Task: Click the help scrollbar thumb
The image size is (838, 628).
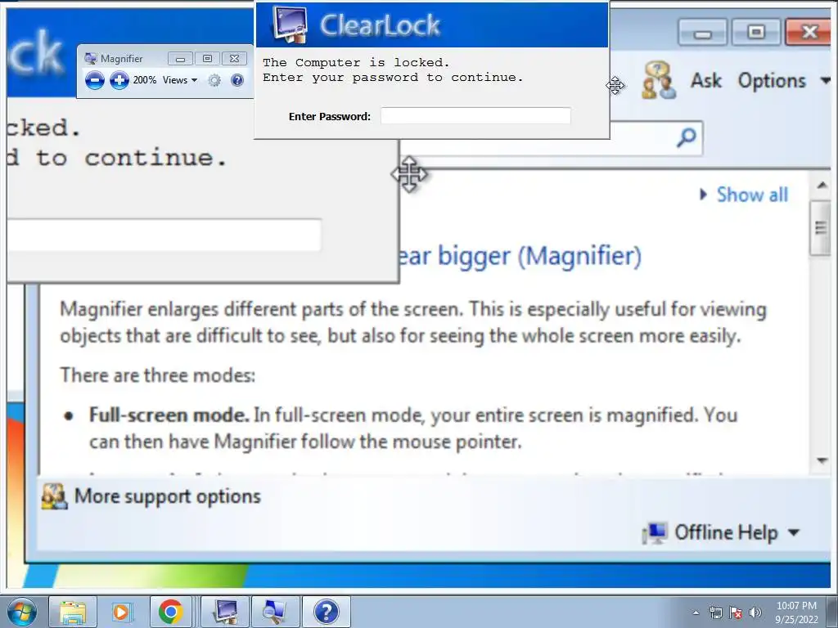Action: coord(820,228)
